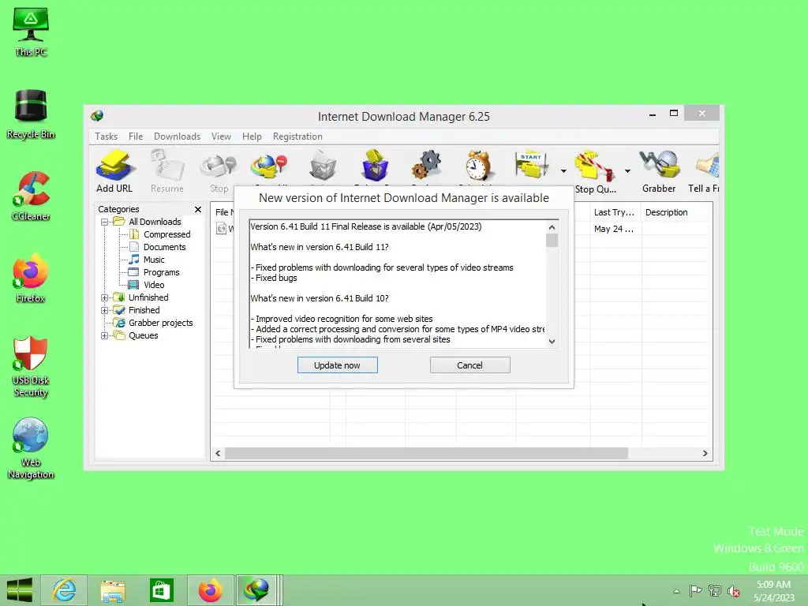The width and height of the screenshot is (808, 606).
Task: Click the Delete Completed blue bin icon
Action: coord(375,167)
